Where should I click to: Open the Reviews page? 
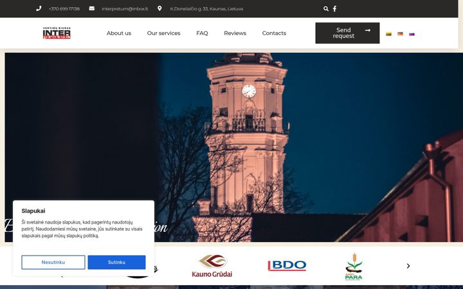click(x=235, y=33)
